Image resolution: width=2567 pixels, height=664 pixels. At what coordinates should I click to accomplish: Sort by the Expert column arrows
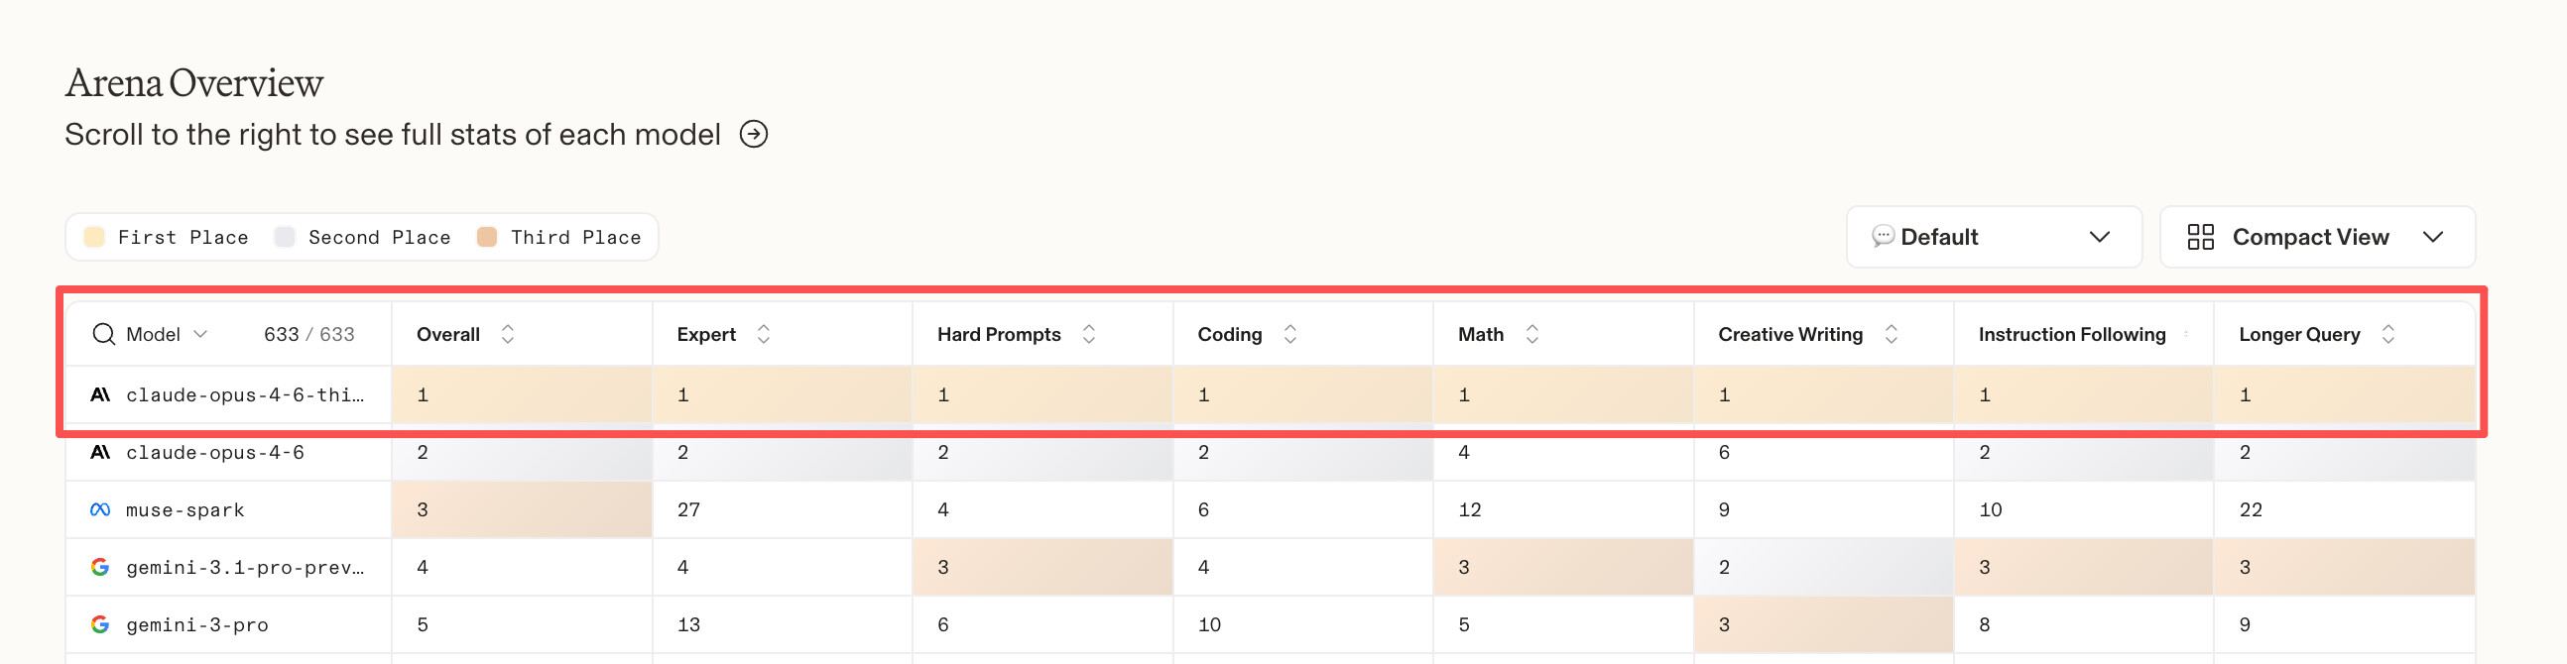(764, 334)
